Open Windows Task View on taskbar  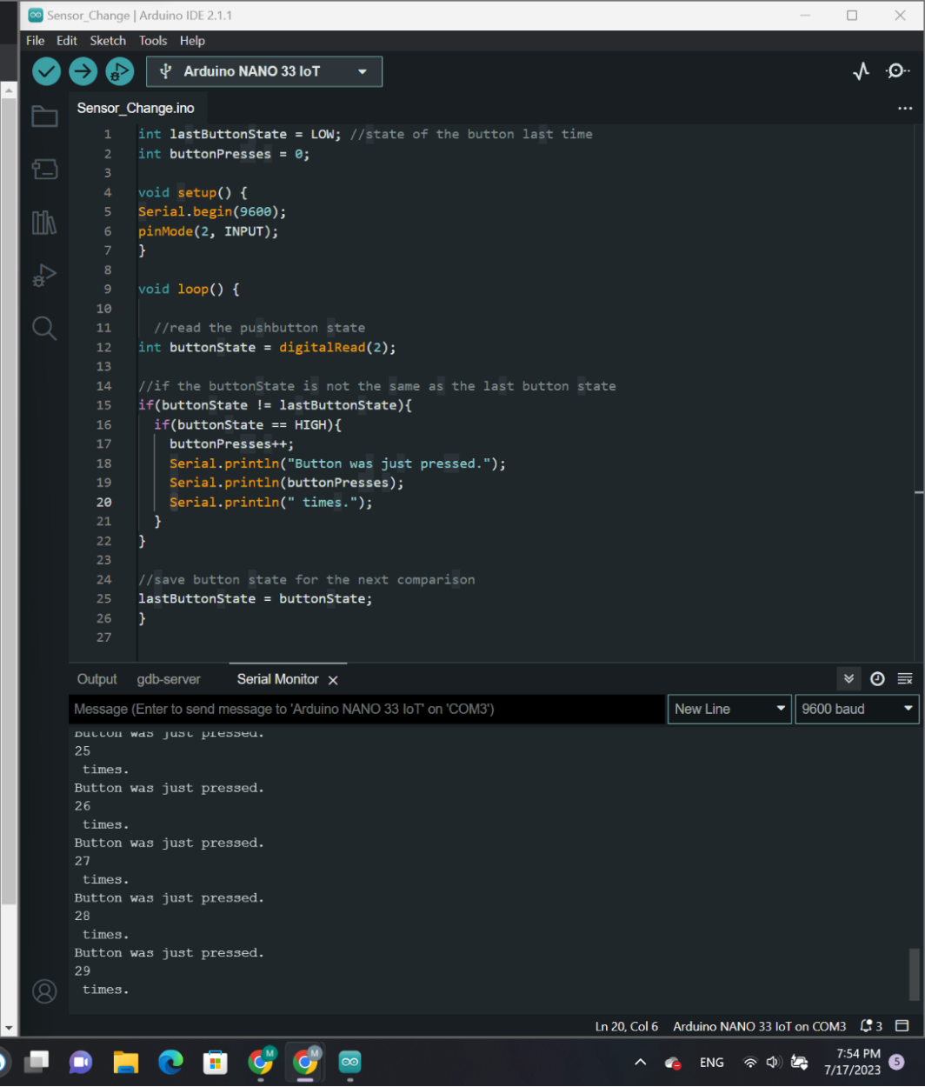coord(36,1062)
